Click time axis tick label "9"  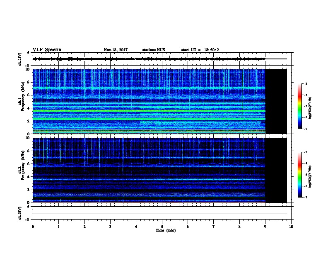265,227
